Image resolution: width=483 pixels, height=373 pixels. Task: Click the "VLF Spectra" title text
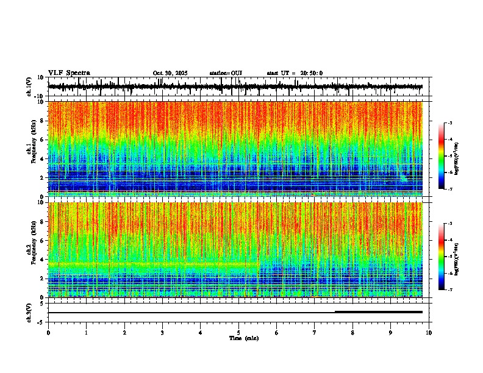coord(69,73)
